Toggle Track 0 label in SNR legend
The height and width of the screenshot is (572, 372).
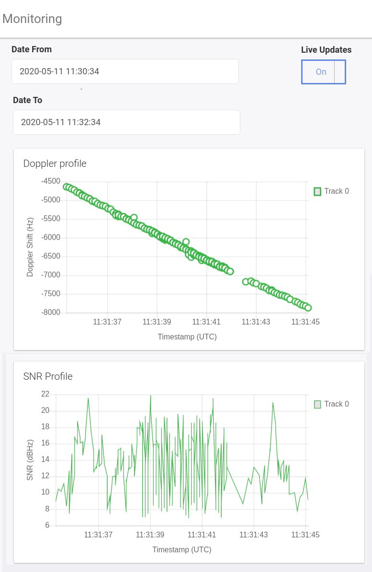336,404
